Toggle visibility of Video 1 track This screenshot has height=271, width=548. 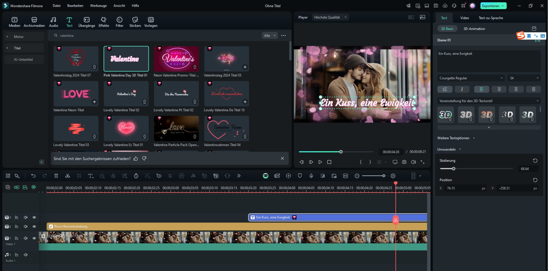[34, 238]
